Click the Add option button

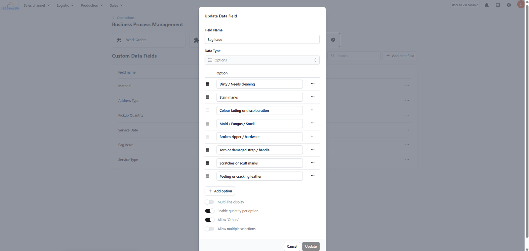pos(220,191)
